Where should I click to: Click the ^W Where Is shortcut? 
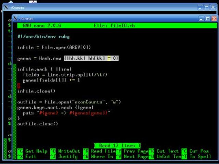click(x=98, y=156)
